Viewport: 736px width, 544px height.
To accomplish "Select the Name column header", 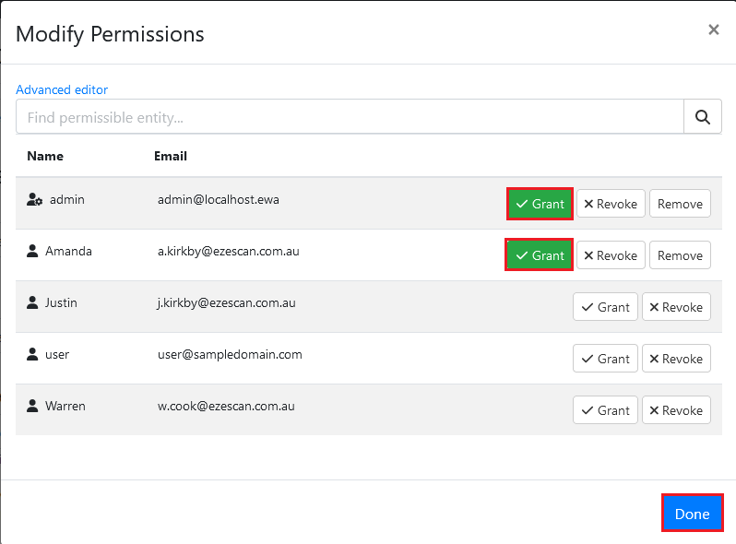I will tap(45, 157).
